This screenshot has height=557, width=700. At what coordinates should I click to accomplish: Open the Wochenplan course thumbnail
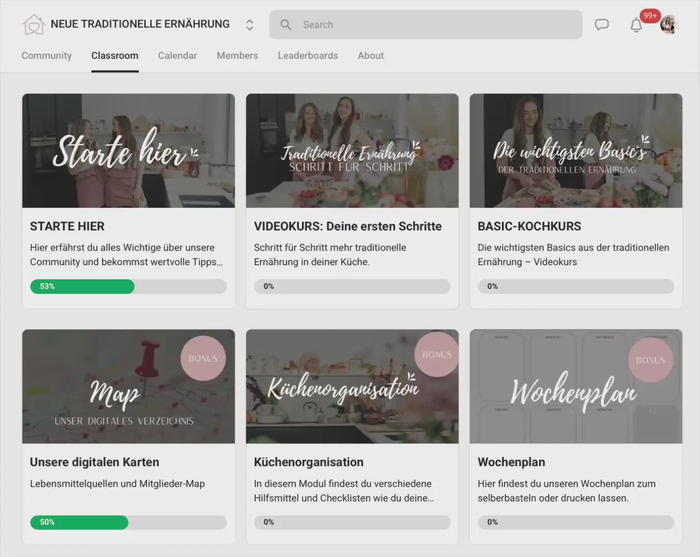tap(576, 386)
